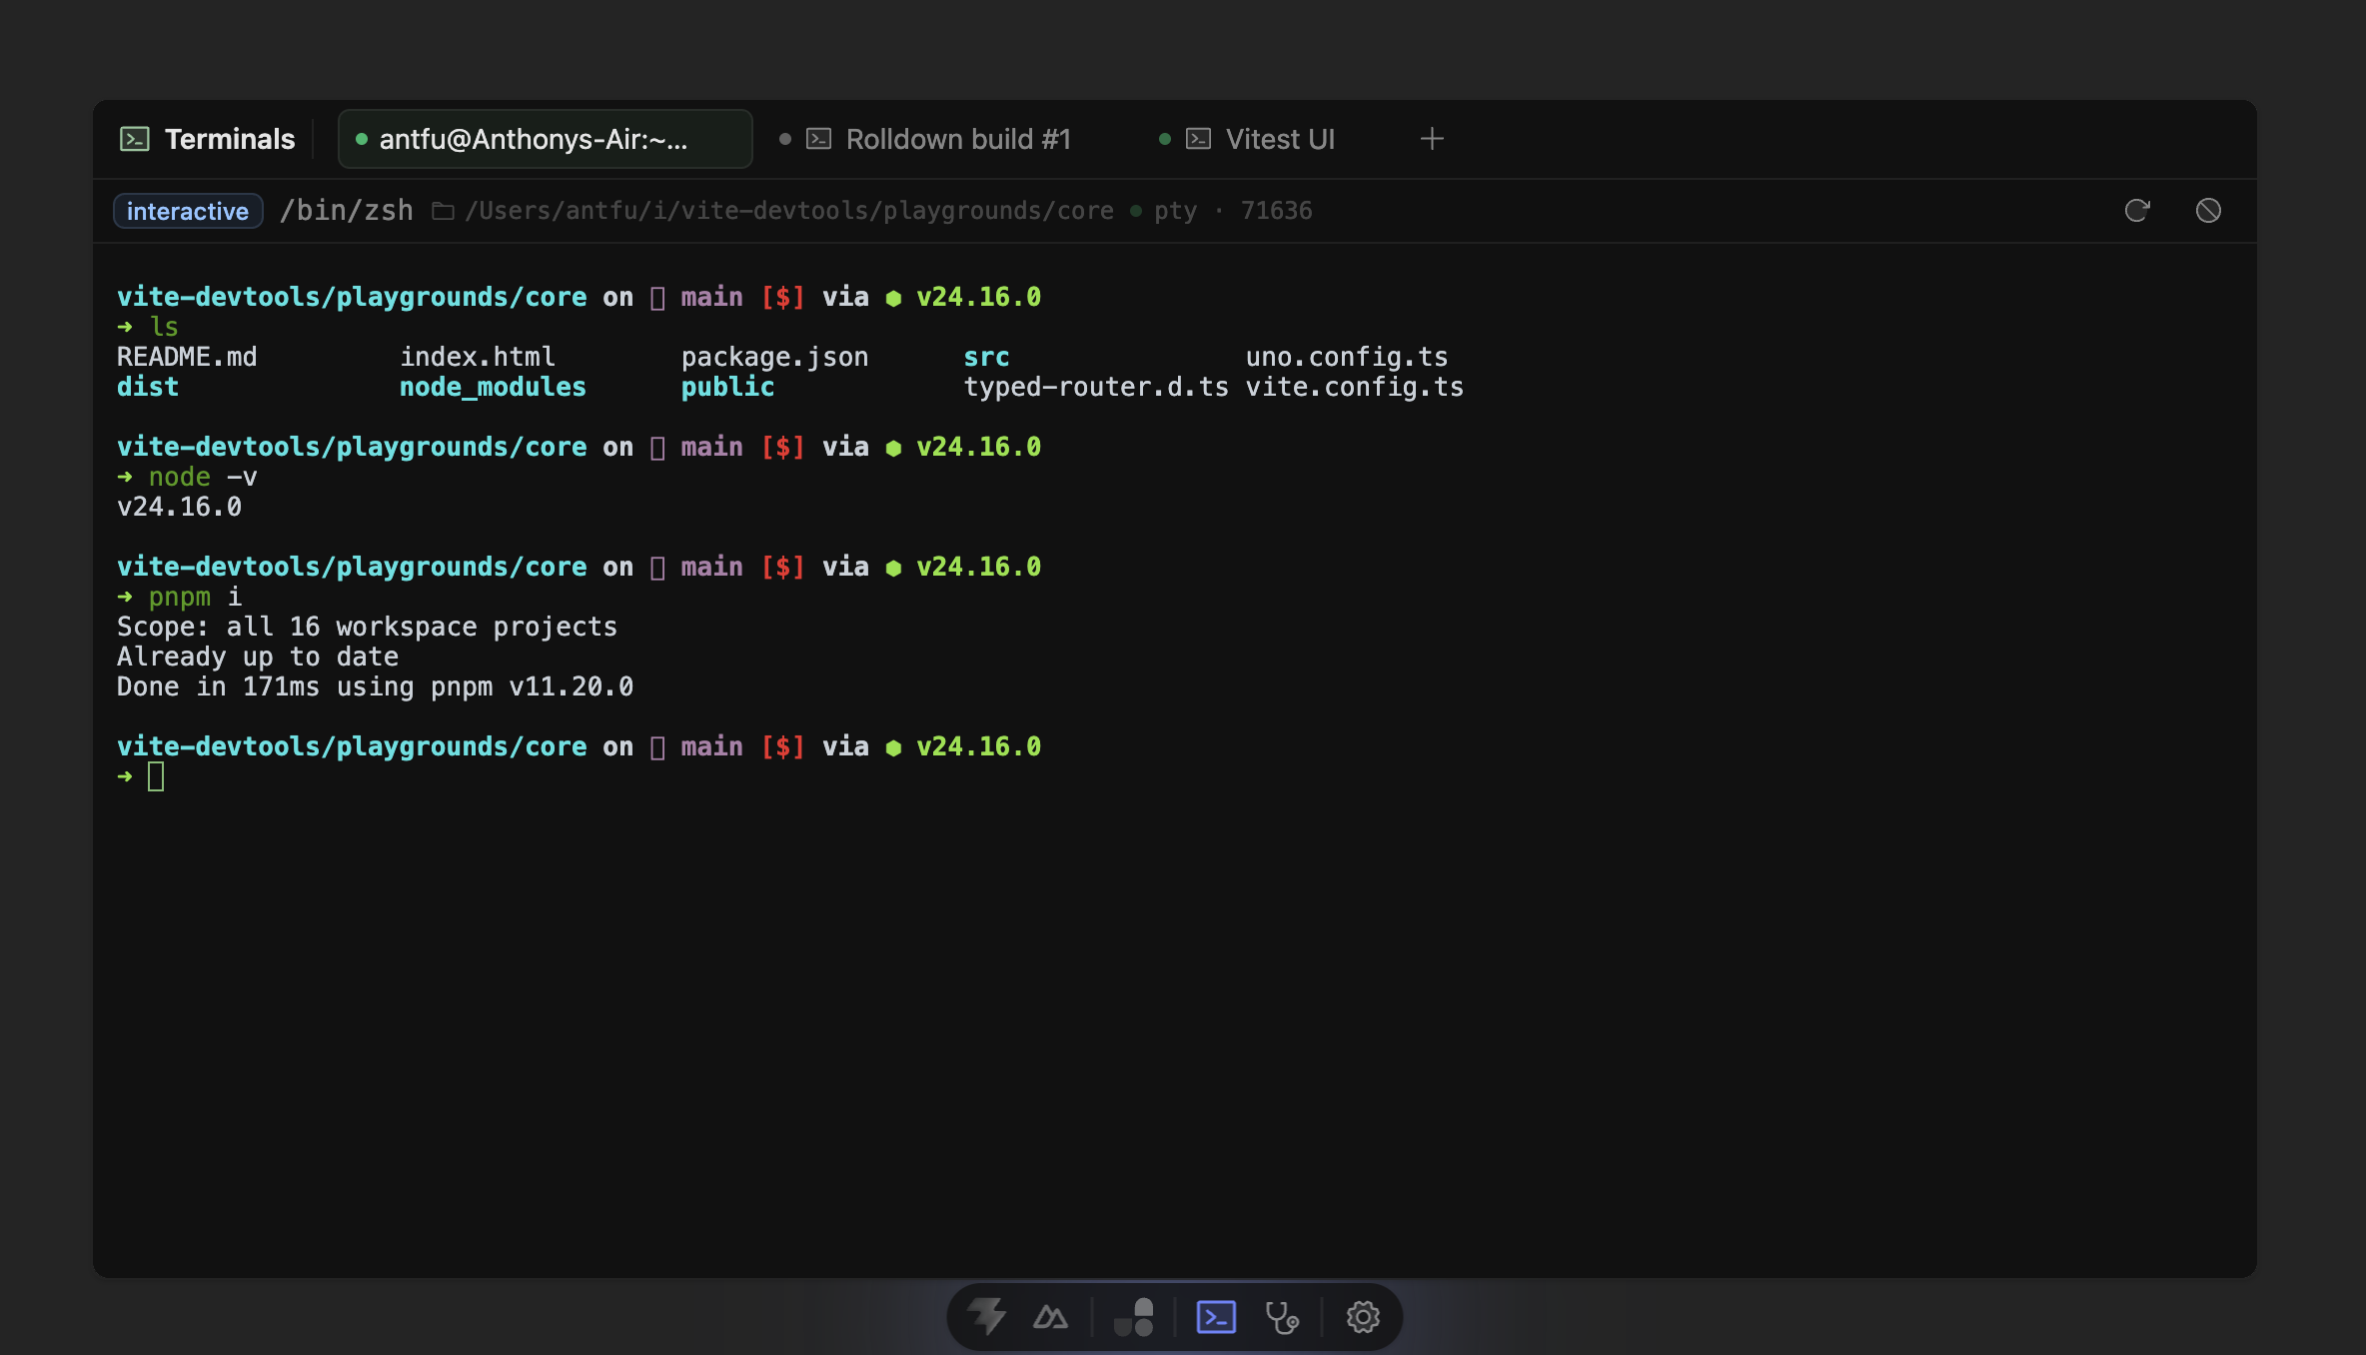Click the public directory name
Viewport: 2366px width, 1355px height.
[x=727, y=387]
